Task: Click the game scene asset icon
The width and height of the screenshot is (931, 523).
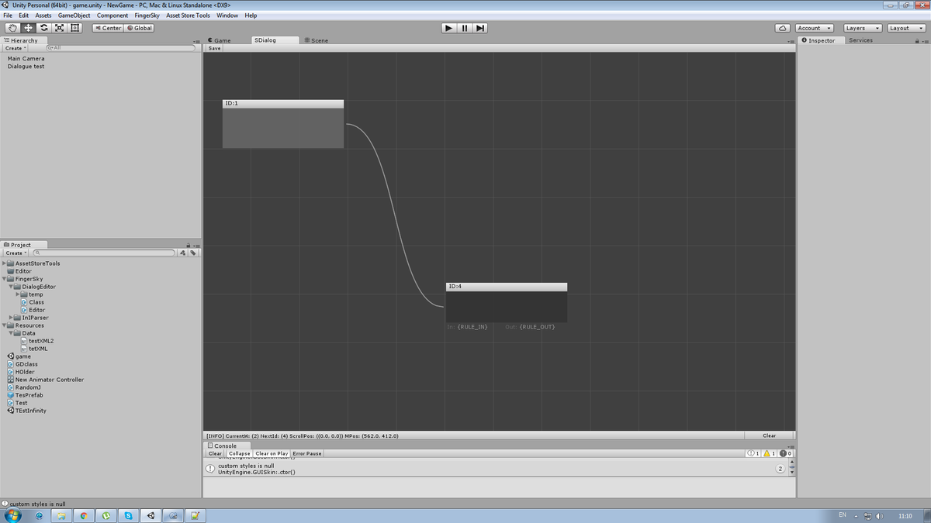Action: 10,356
